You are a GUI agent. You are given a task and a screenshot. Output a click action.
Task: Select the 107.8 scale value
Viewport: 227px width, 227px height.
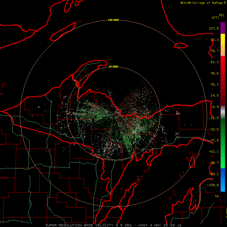click(214, 28)
